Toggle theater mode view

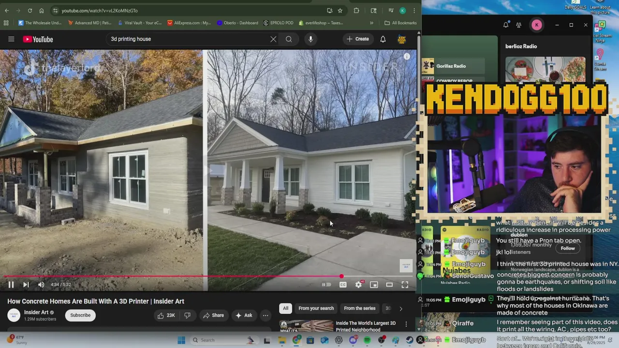tap(389, 285)
